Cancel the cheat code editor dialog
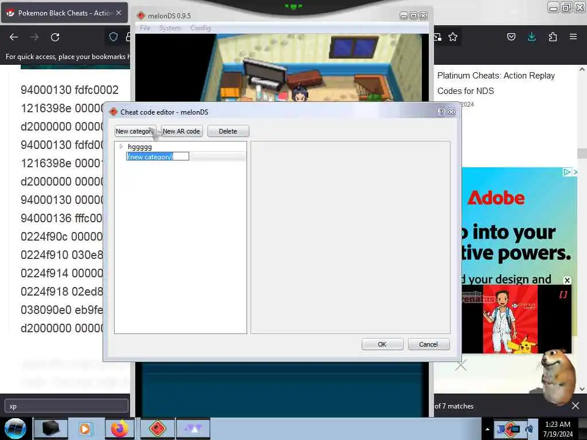 tap(428, 344)
